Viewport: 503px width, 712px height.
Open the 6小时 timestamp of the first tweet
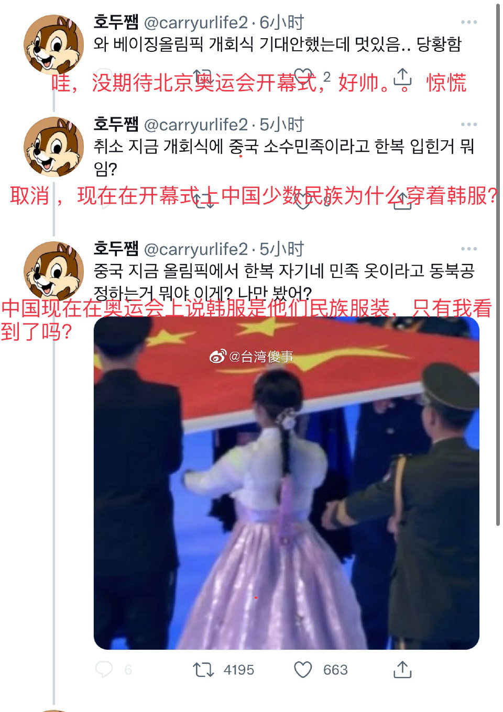pyautogui.click(x=282, y=23)
